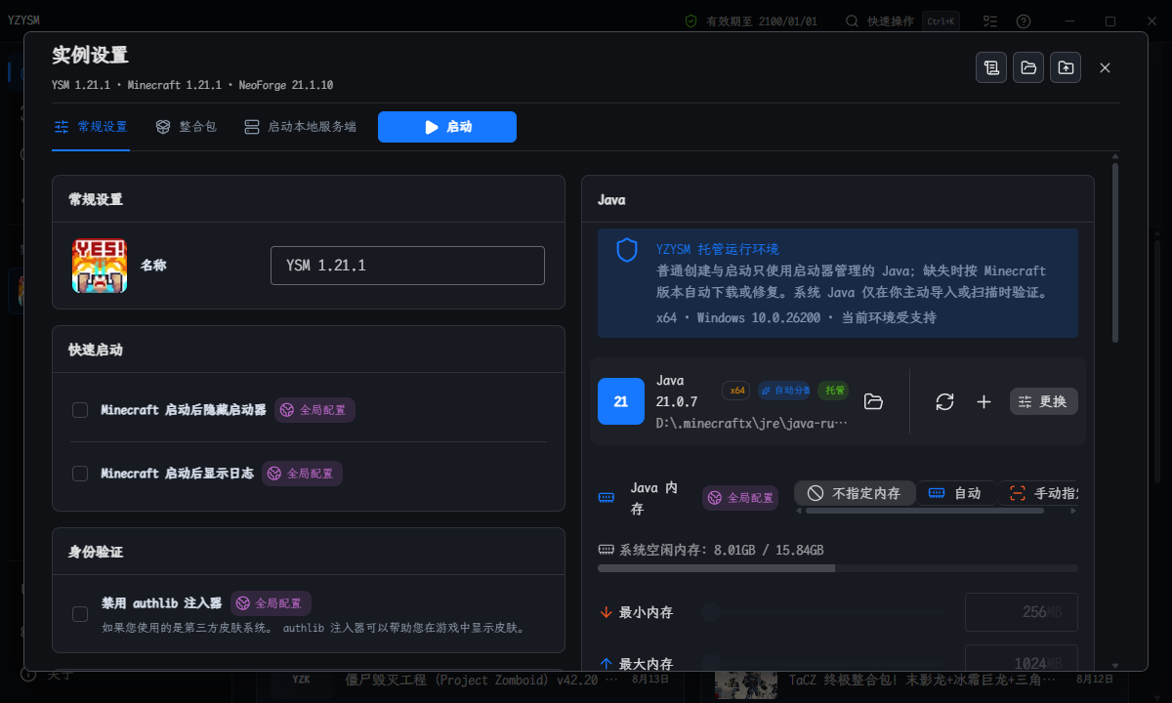
Task: Click 全局配置 badge beside 启动后隐藏启动器
Action: tap(314, 410)
